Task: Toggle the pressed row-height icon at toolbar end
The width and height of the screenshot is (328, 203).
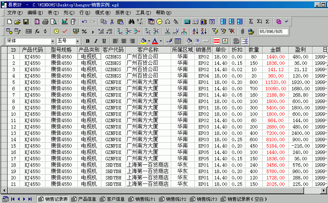Action: 245,41
